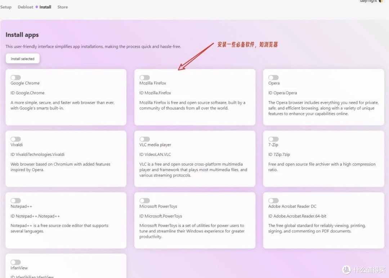Screen dimensions: 389x278
Task: Toggle the Google Chrome install switch
Action: click(15, 77)
